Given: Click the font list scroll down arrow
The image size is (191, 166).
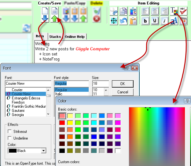Looking at the screenshot, I should (48, 114).
